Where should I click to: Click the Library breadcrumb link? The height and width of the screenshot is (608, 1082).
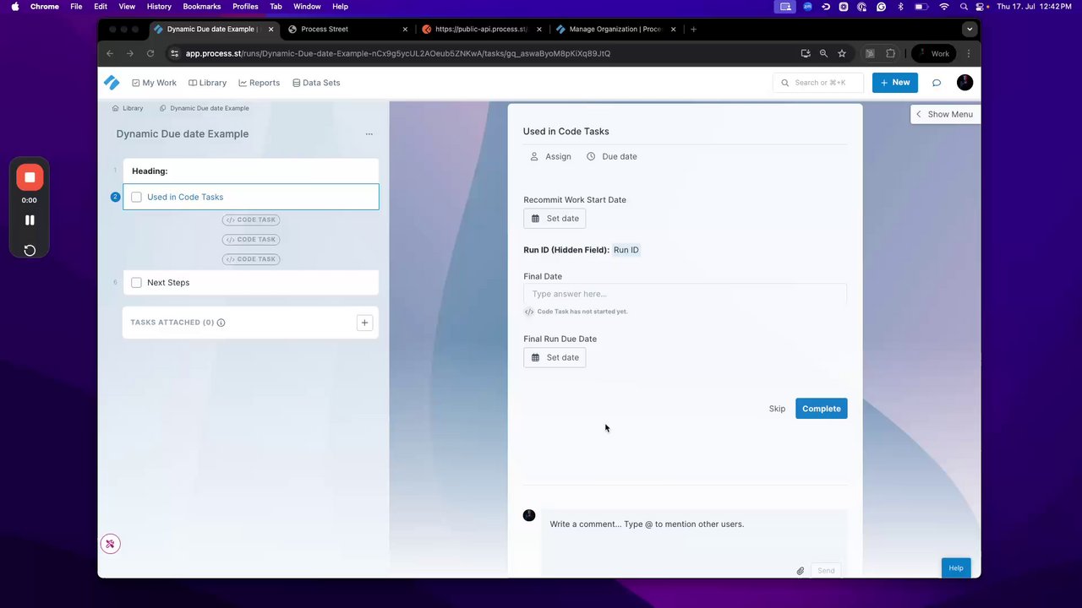pyautogui.click(x=128, y=108)
